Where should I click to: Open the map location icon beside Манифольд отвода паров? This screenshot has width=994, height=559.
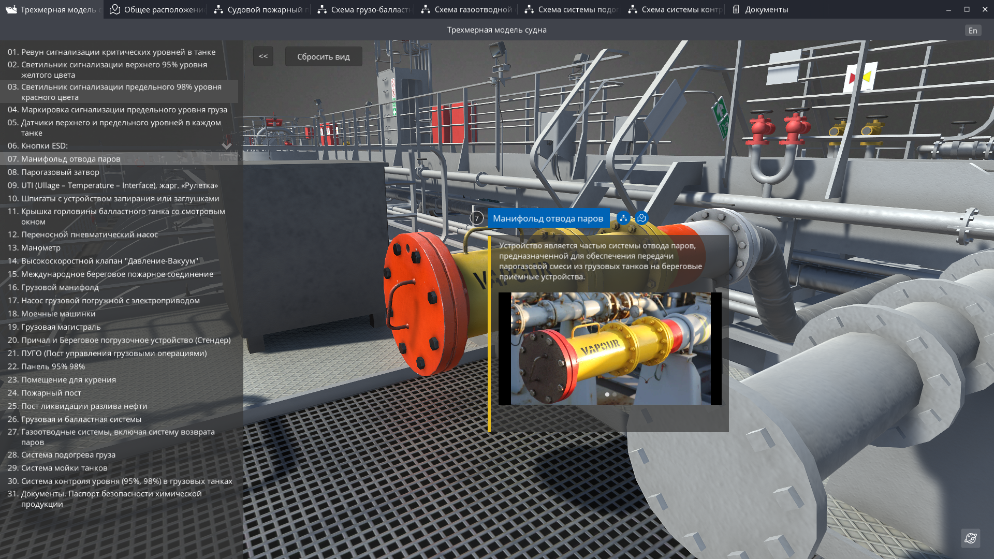pyautogui.click(x=641, y=218)
